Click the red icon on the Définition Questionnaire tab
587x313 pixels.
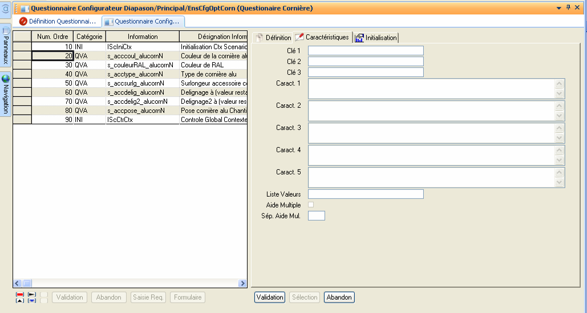(x=23, y=21)
